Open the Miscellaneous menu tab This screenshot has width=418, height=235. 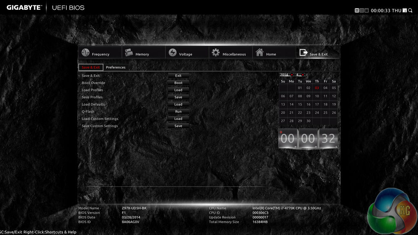pos(231,53)
